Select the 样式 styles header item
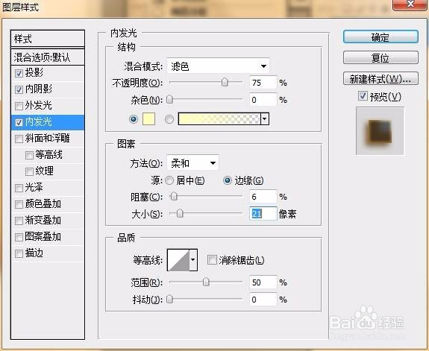This screenshot has height=351, width=429. coord(48,39)
